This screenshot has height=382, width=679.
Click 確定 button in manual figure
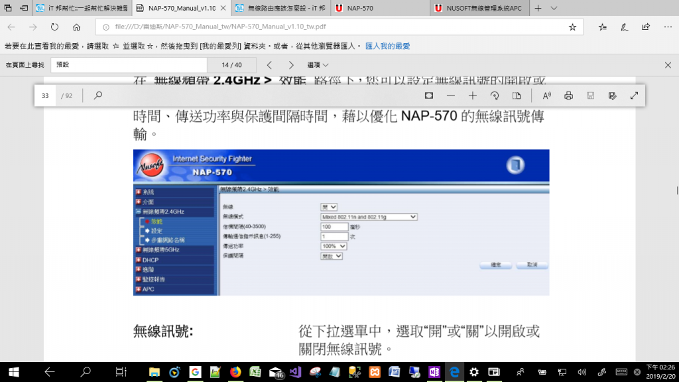click(x=496, y=265)
